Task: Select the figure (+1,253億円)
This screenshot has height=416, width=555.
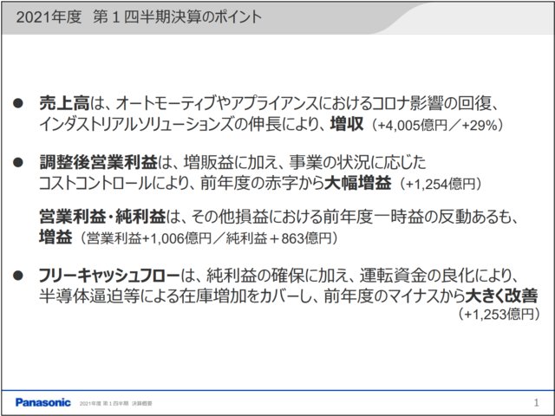Action: [x=499, y=316]
